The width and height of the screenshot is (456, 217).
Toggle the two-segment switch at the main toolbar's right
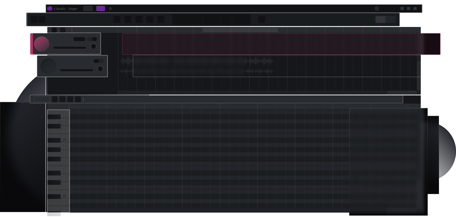pos(386,19)
